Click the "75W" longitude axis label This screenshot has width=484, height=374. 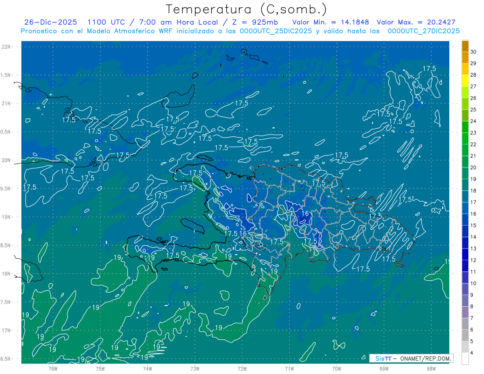[100, 368]
